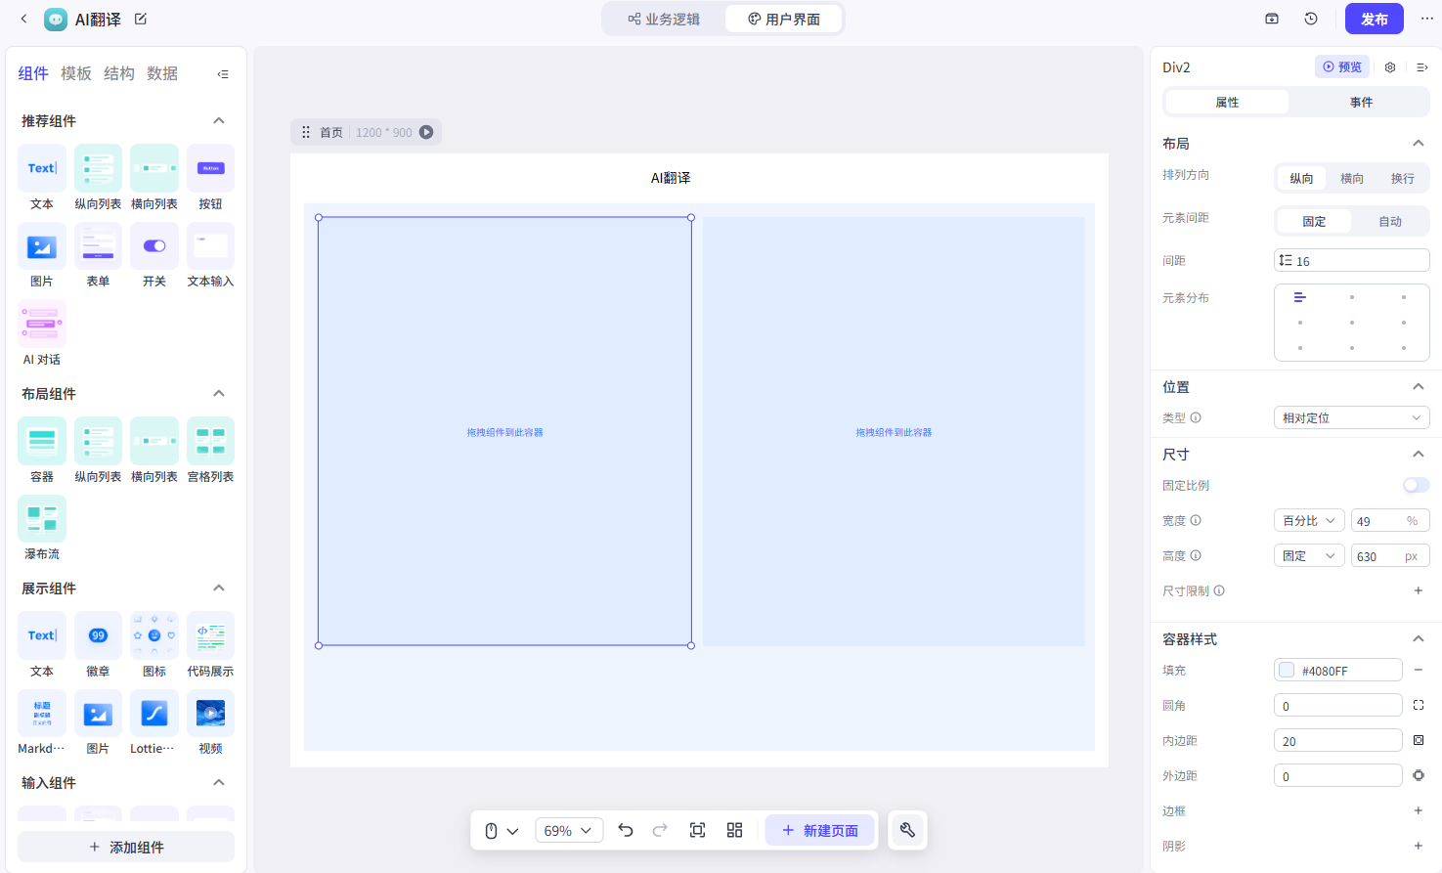Select the 宫格列表 layout component
Viewport: 1442px width, 873px height.
click(x=209, y=440)
